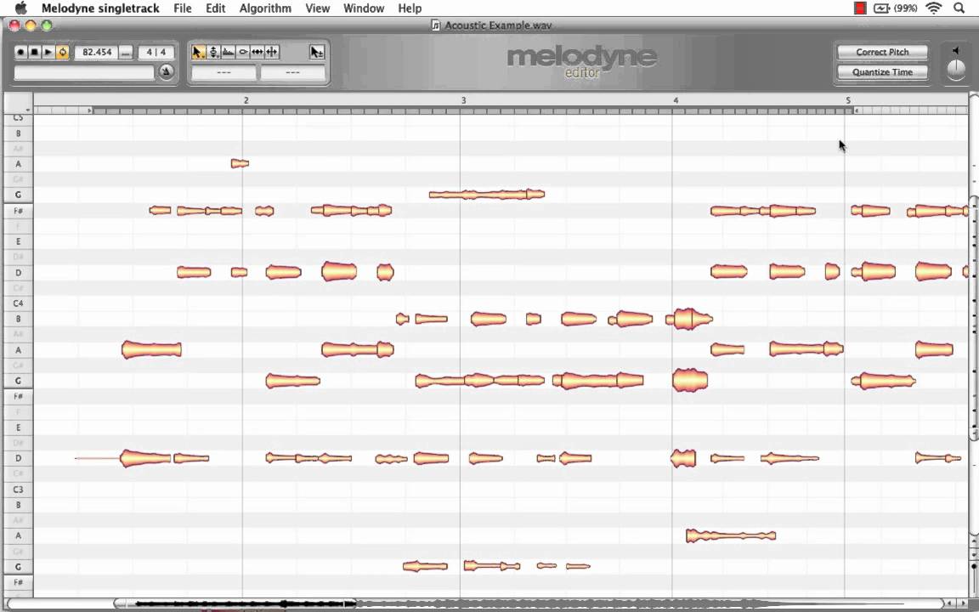This screenshot has height=612, width=979.
Task: Click the Quantize Time button
Action: [882, 71]
